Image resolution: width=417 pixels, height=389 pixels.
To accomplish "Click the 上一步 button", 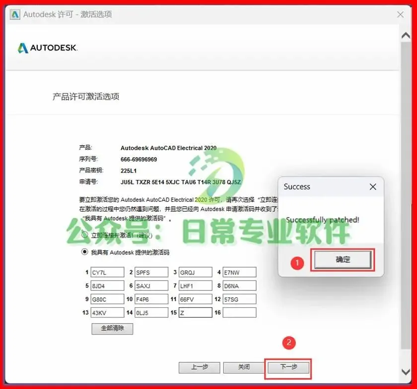I will point(200,367).
